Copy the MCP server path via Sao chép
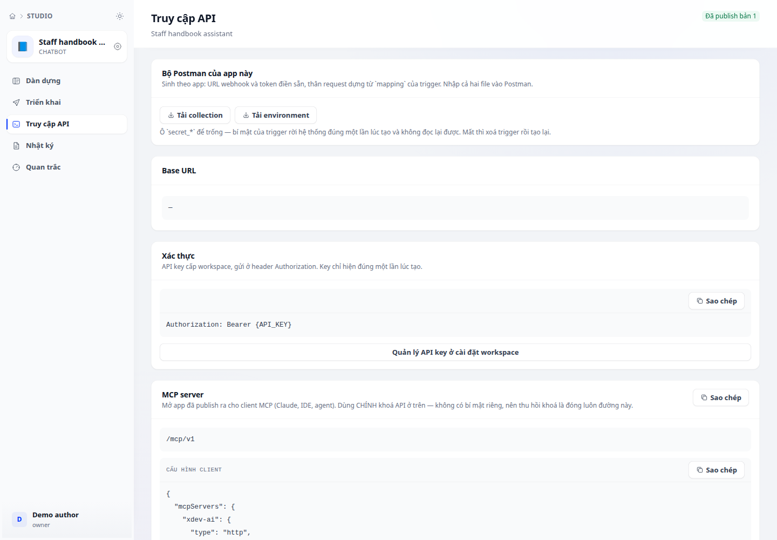 (721, 397)
